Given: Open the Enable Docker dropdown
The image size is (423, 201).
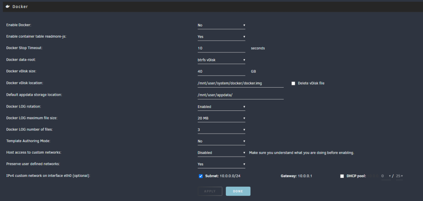Looking at the screenshot, I should [x=222, y=25].
